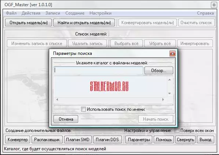This screenshot has height=155, width=219.
Task: Toggle Поверх всех окон checkbox
Action: pyautogui.click(x=177, y=131)
